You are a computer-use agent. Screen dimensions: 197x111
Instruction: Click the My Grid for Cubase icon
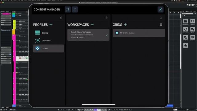117,33
